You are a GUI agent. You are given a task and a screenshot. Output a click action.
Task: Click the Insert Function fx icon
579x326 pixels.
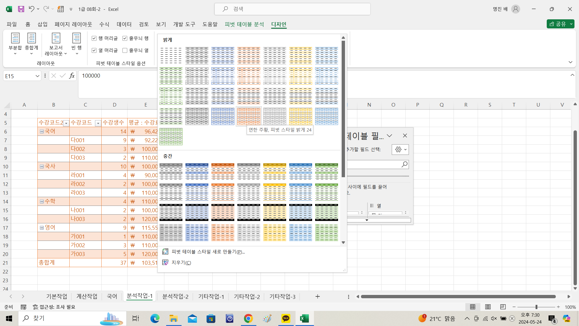(x=72, y=76)
